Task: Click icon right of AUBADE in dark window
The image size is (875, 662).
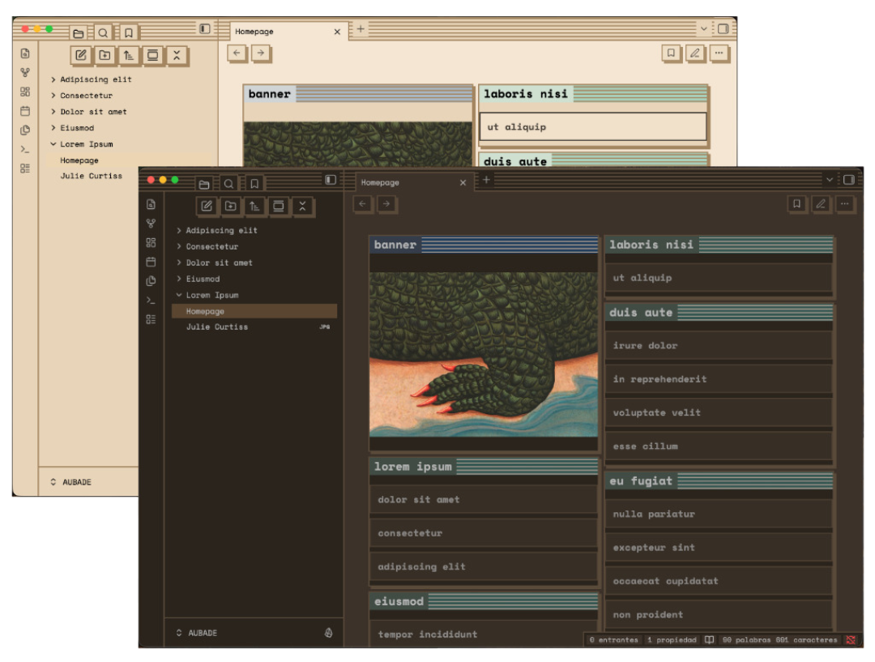Action: tap(329, 632)
